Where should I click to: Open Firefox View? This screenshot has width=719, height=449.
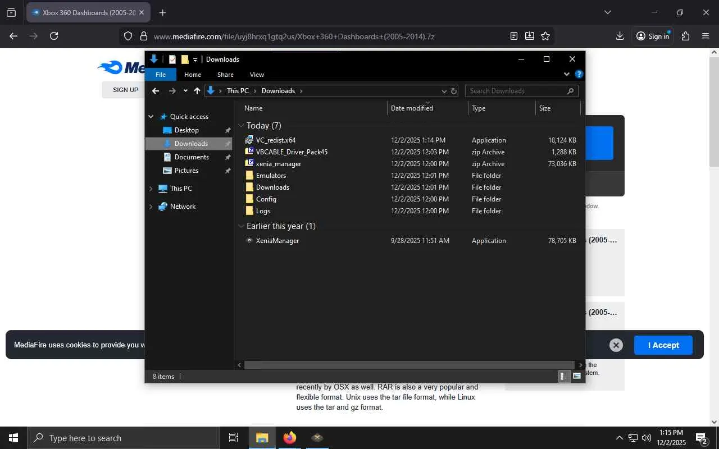pos(11,12)
